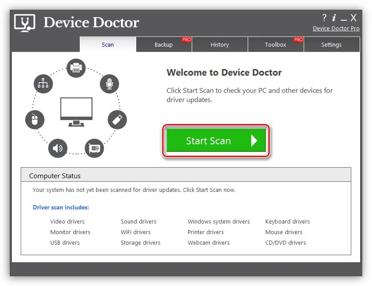The image size is (372, 286).
Task: Open the Backup tab
Action: pyautogui.click(x=164, y=44)
